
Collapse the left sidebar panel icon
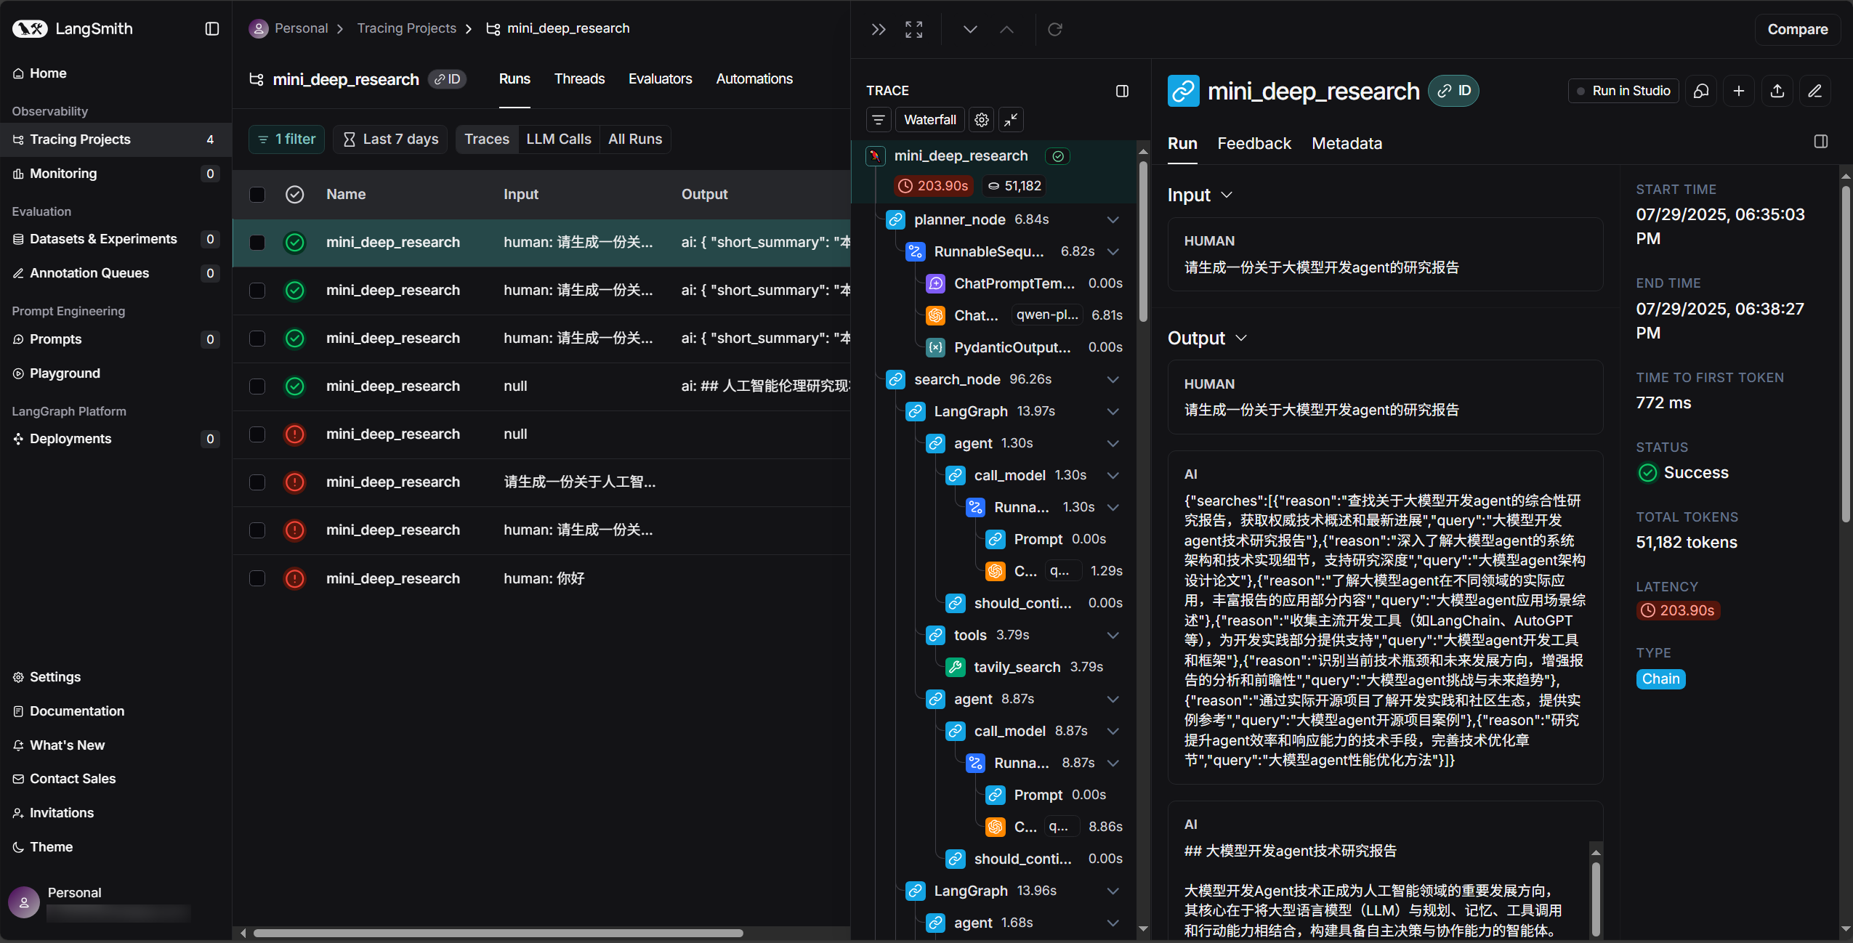[x=211, y=29]
